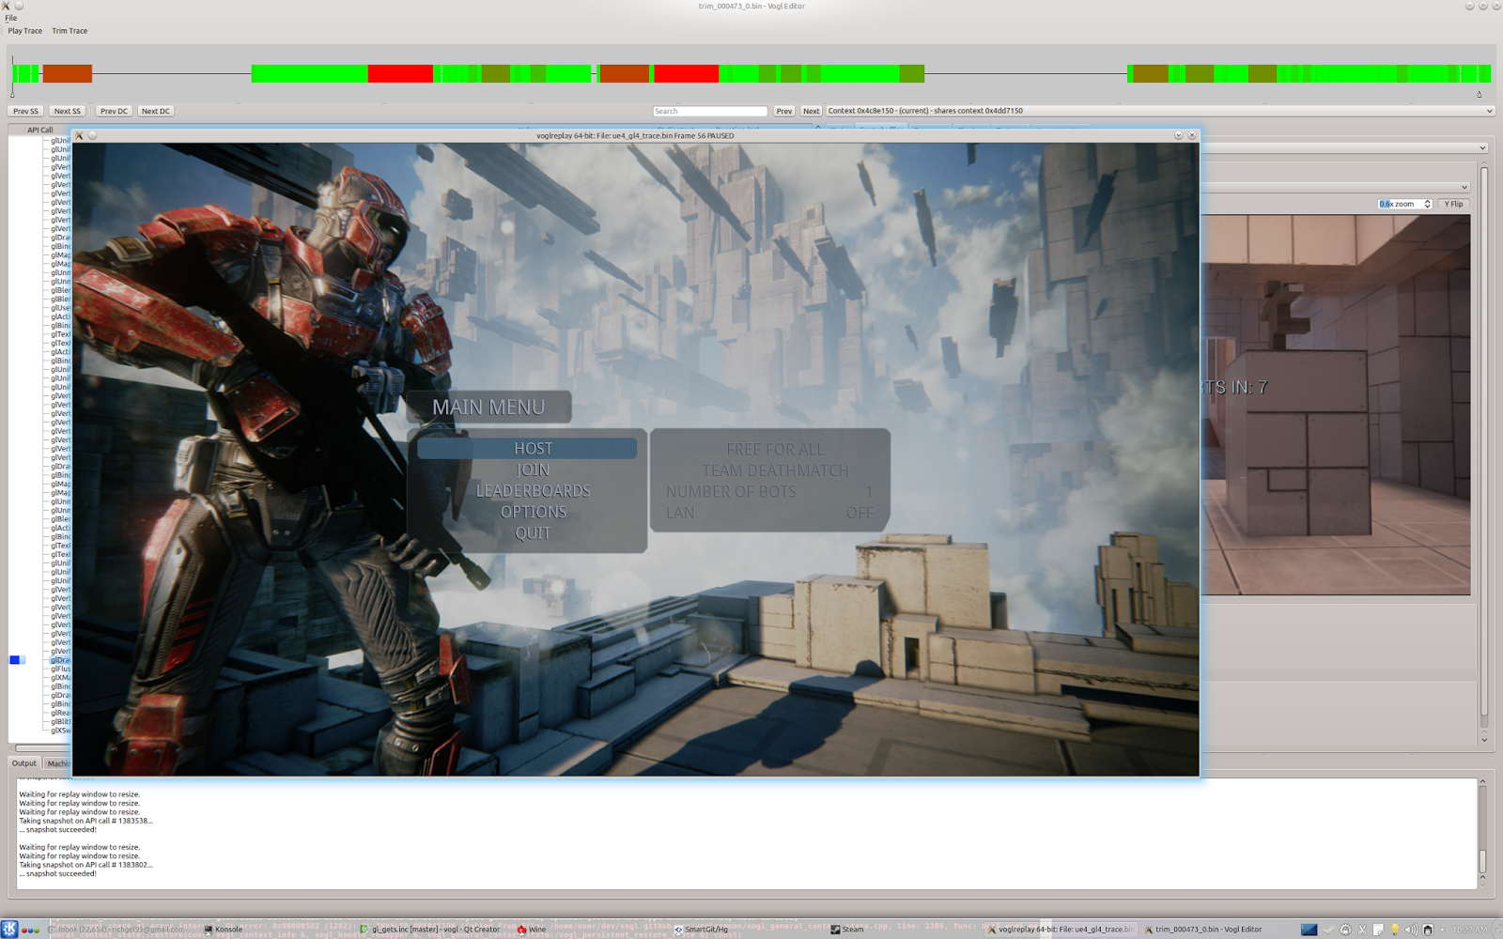Click the voglreplay keep-above round button

click(x=92, y=135)
